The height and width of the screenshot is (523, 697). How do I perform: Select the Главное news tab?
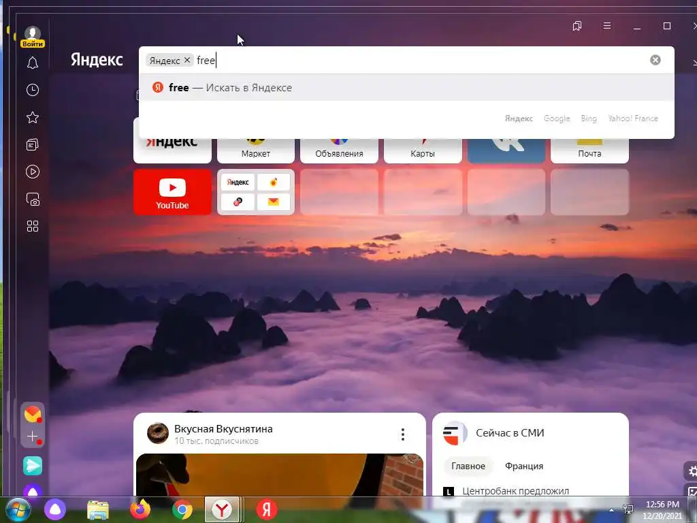click(468, 466)
